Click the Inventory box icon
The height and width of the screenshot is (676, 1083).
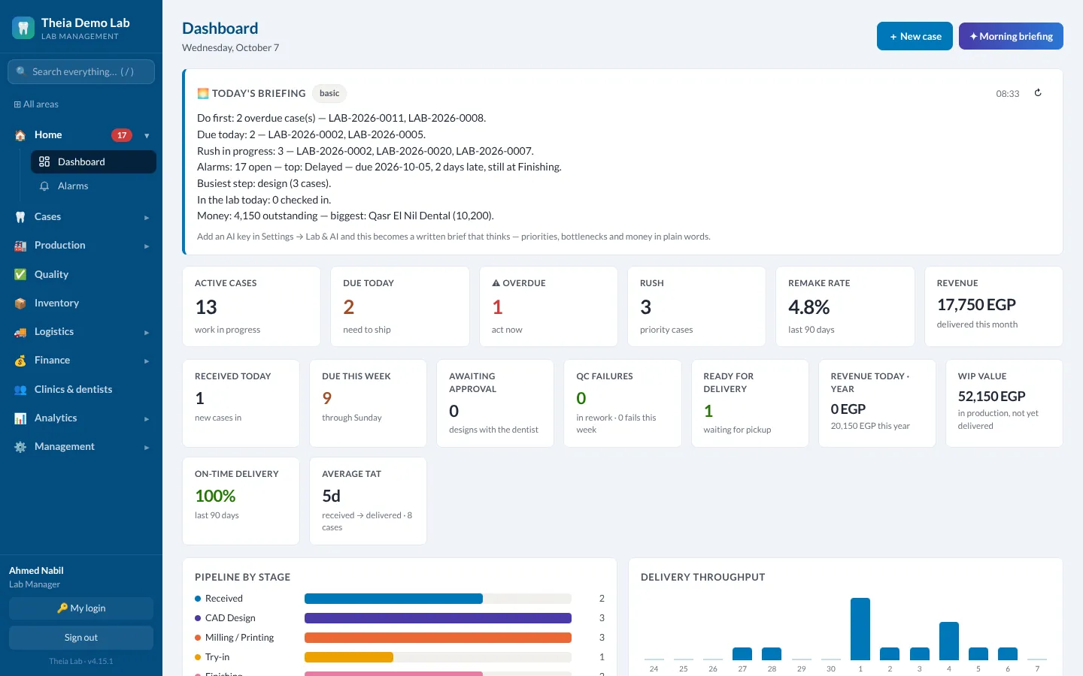(20, 303)
